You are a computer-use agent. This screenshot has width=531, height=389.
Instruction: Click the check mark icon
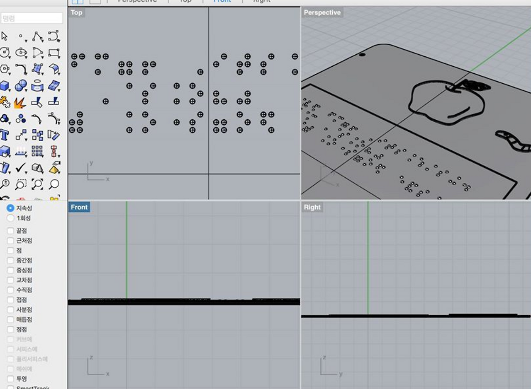point(21,168)
